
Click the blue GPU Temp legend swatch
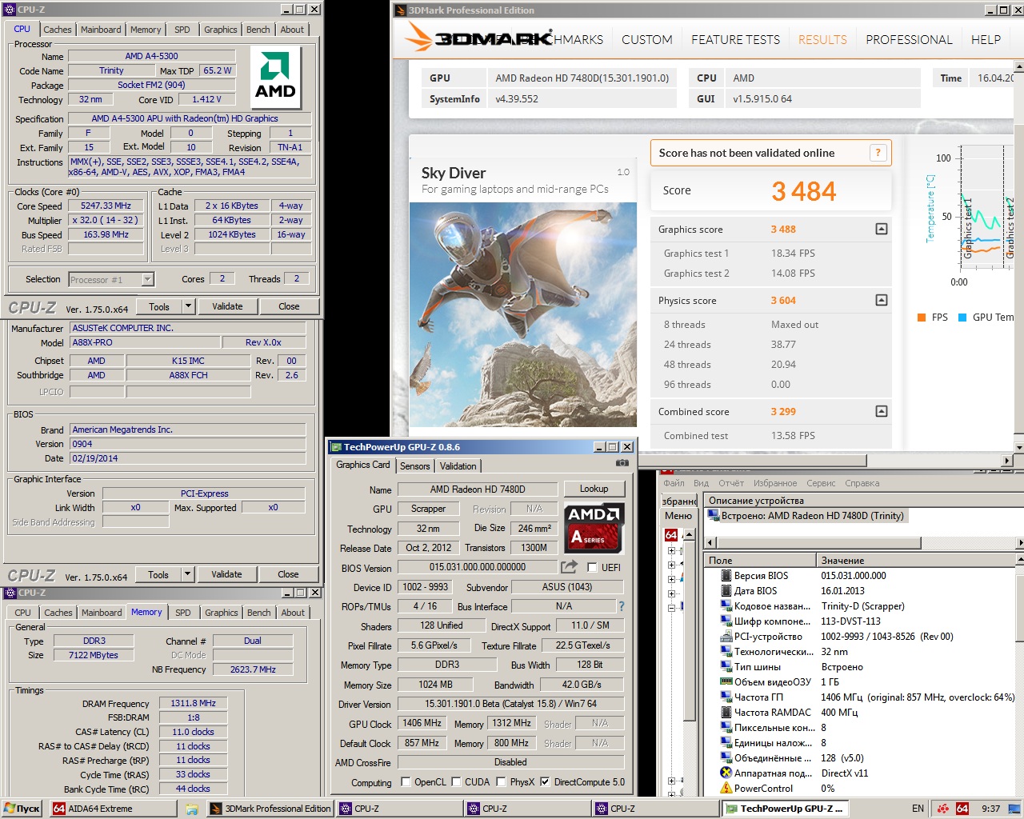[962, 318]
